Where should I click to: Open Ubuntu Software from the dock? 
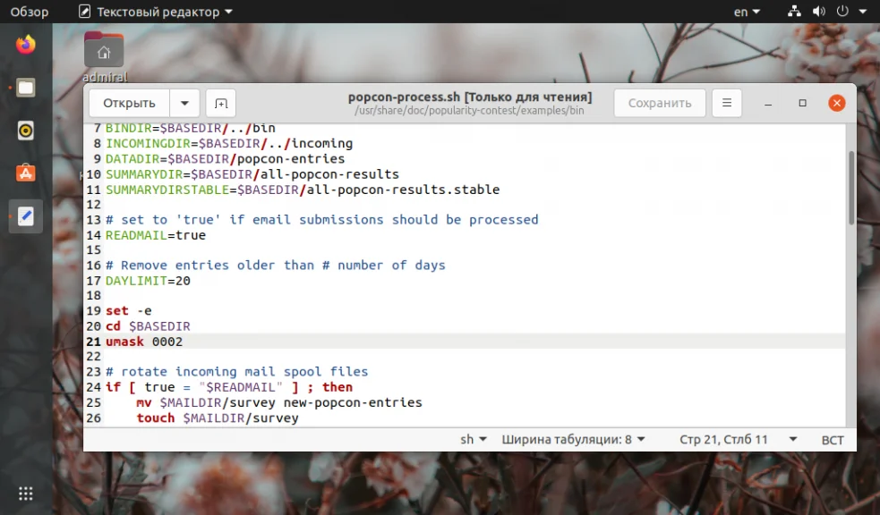[x=25, y=173]
